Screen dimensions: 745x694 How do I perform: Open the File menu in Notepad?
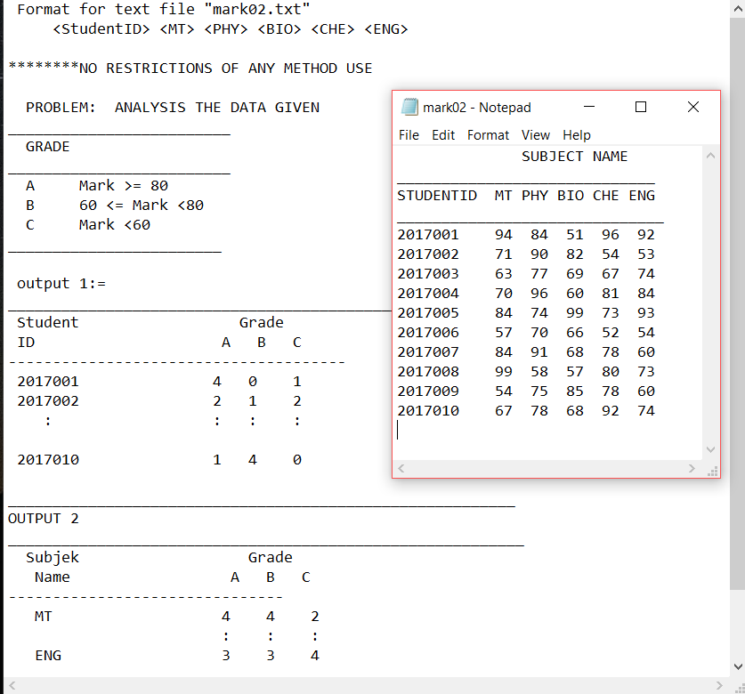click(409, 135)
